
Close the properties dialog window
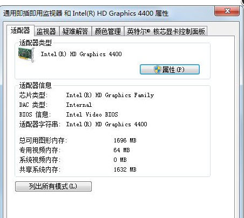pyautogui.click(x=227, y=11)
